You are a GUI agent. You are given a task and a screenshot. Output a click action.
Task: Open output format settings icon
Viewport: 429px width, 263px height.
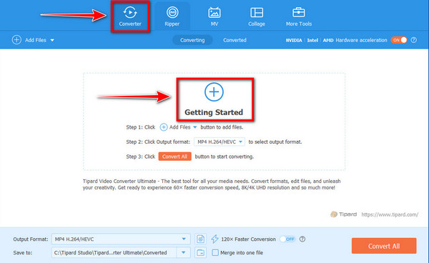point(200,239)
